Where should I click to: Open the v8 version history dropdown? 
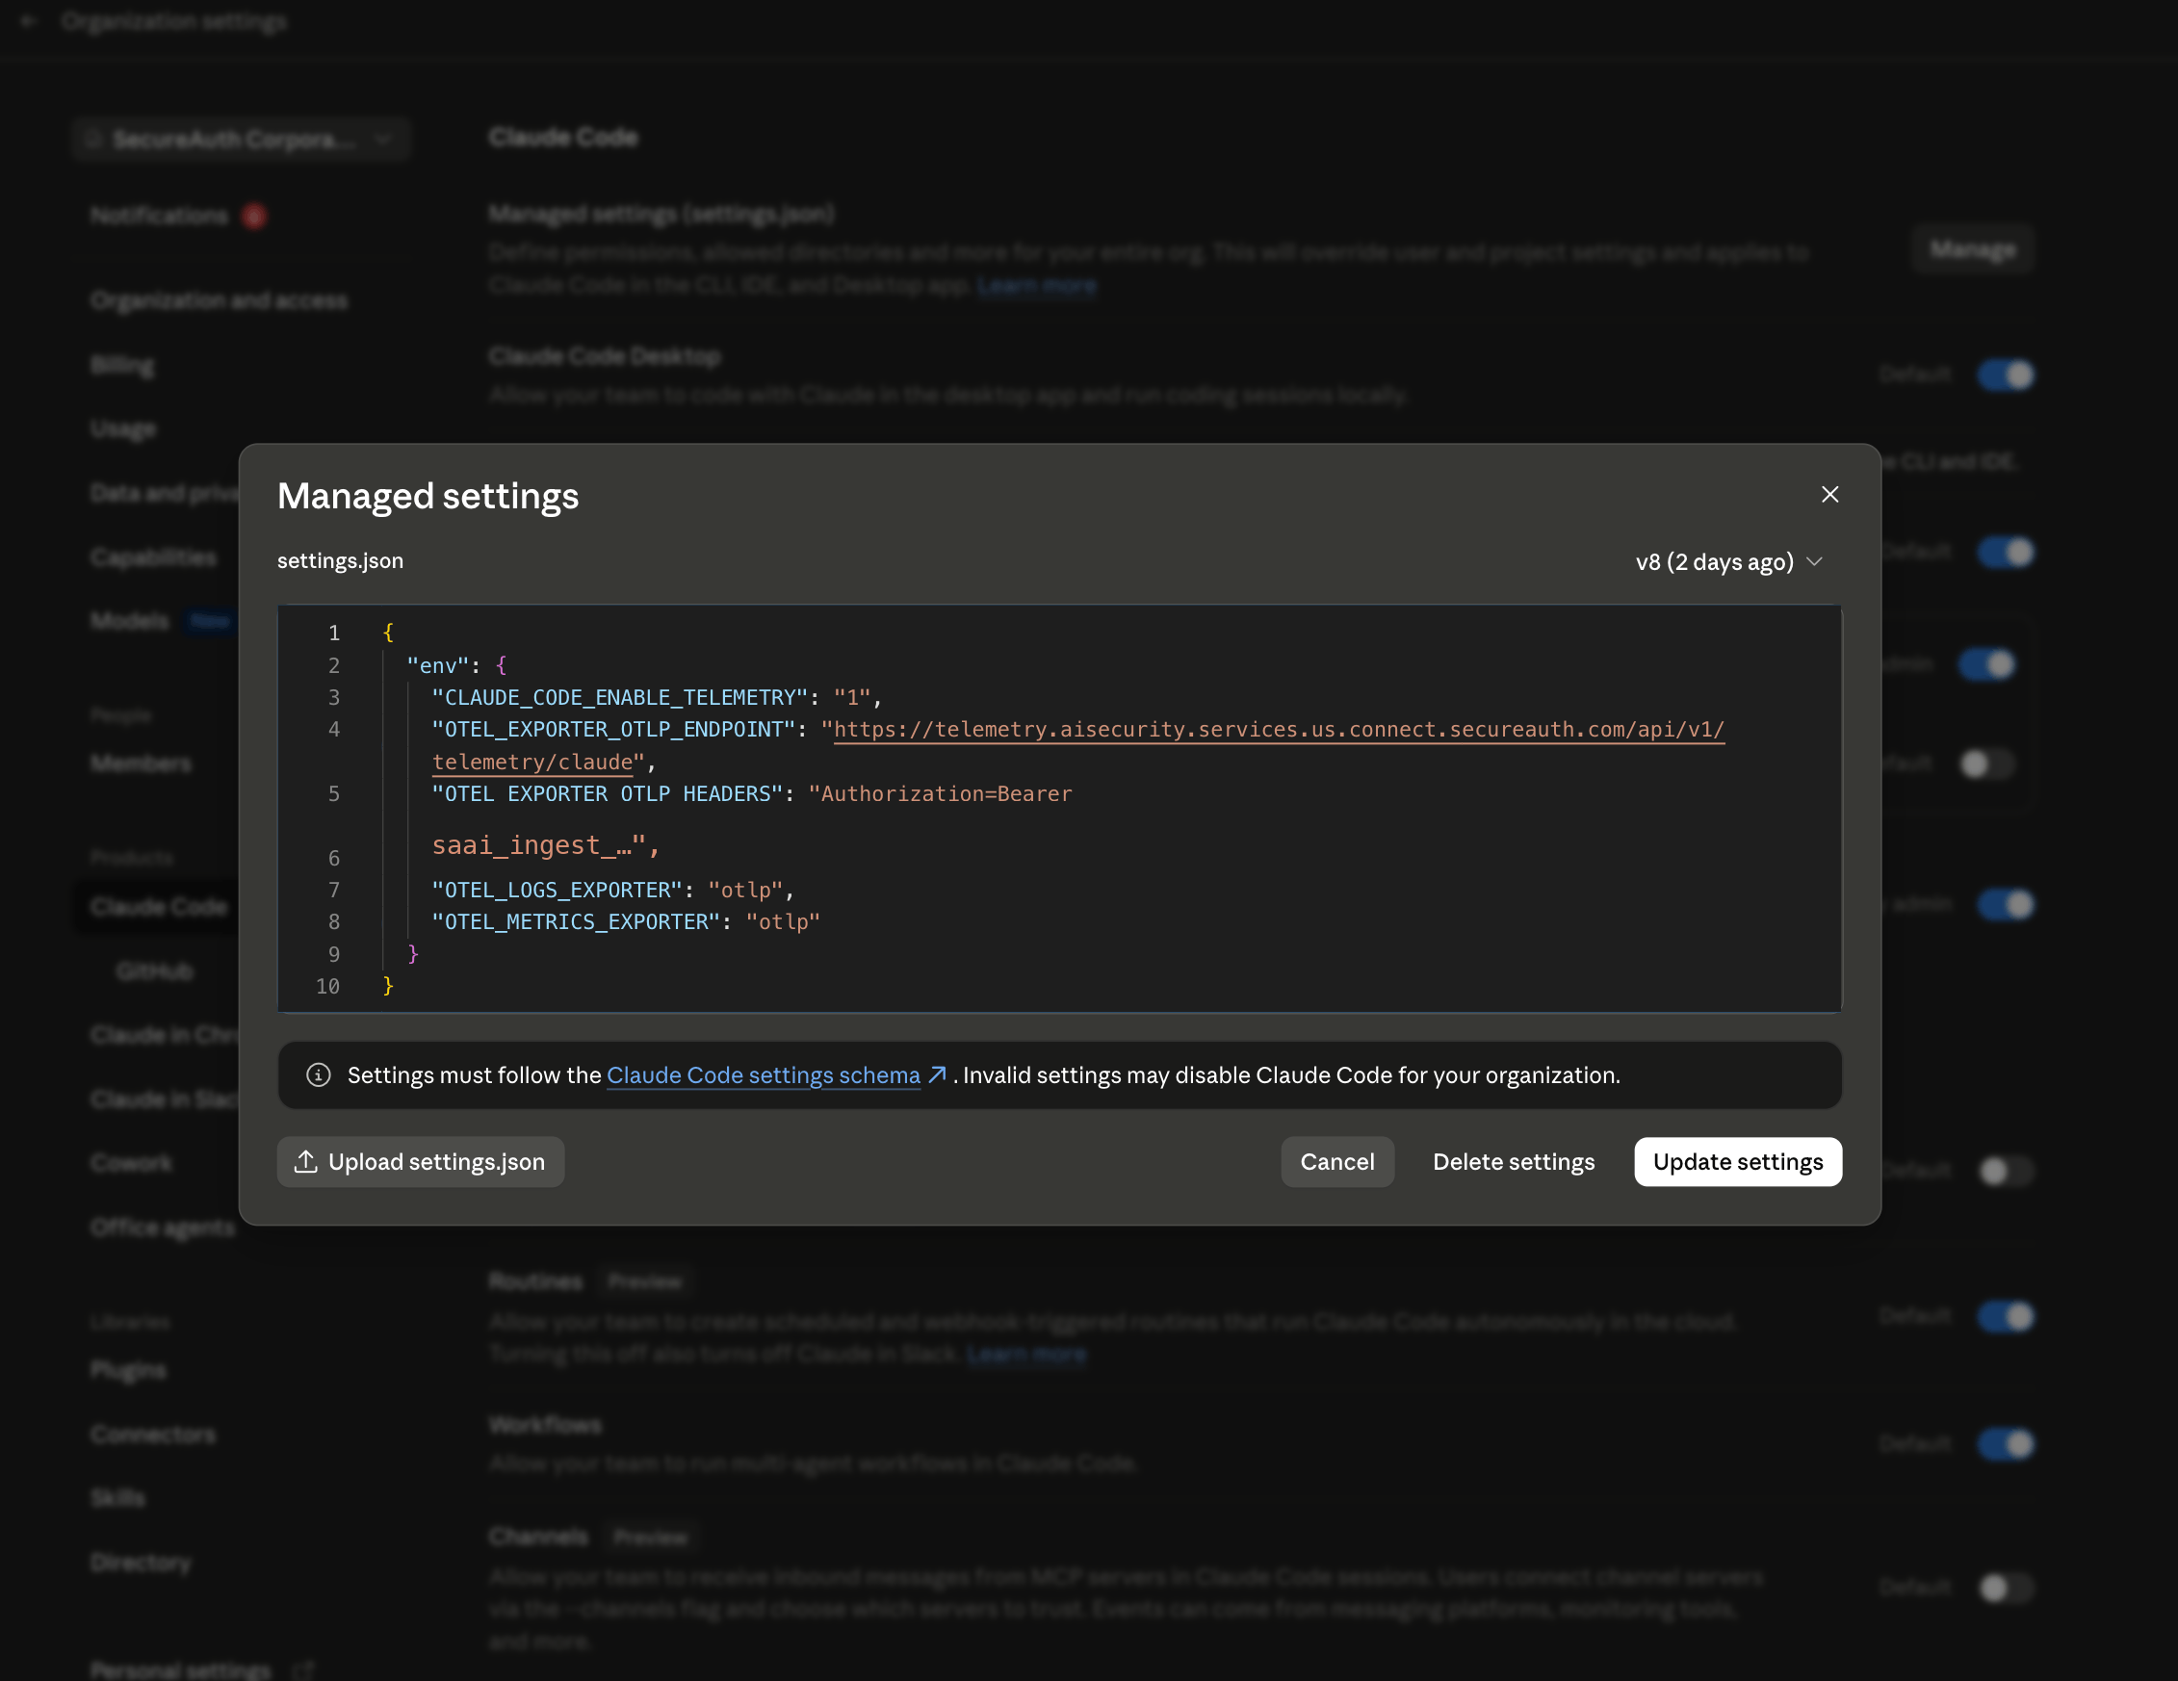[x=1729, y=562]
